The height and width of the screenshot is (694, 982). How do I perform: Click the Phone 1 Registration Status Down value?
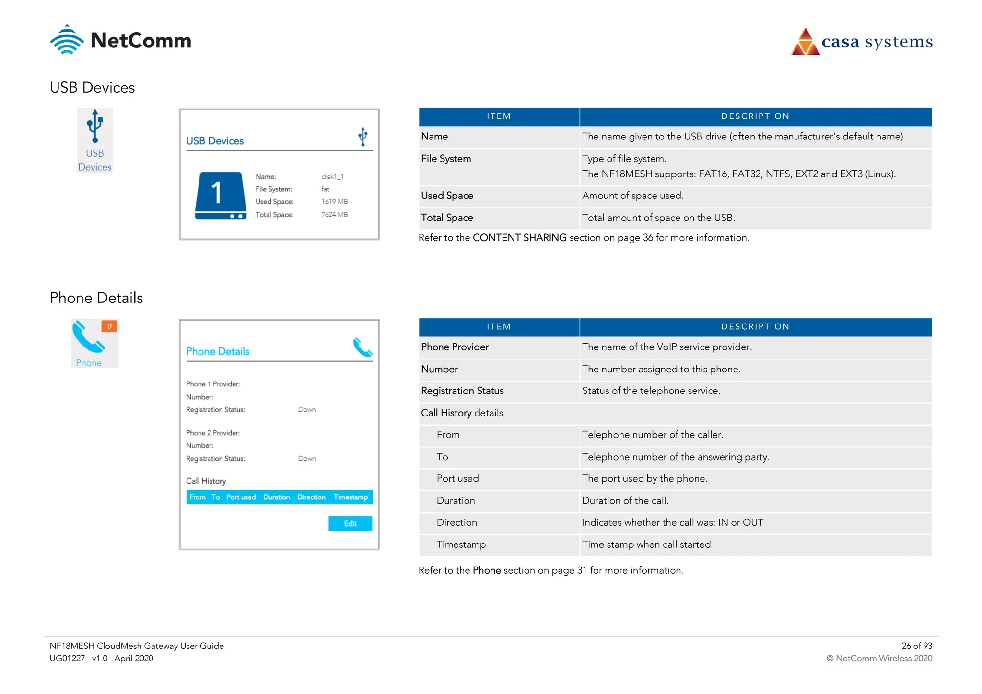tap(307, 410)
